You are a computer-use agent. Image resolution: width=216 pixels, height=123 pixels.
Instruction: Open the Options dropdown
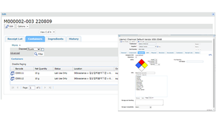pos(23,26)
